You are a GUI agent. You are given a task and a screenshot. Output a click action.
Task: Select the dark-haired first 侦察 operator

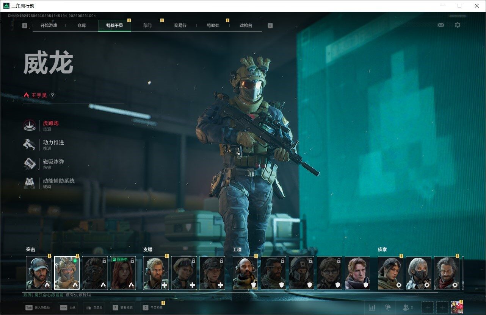pos(390,273)
